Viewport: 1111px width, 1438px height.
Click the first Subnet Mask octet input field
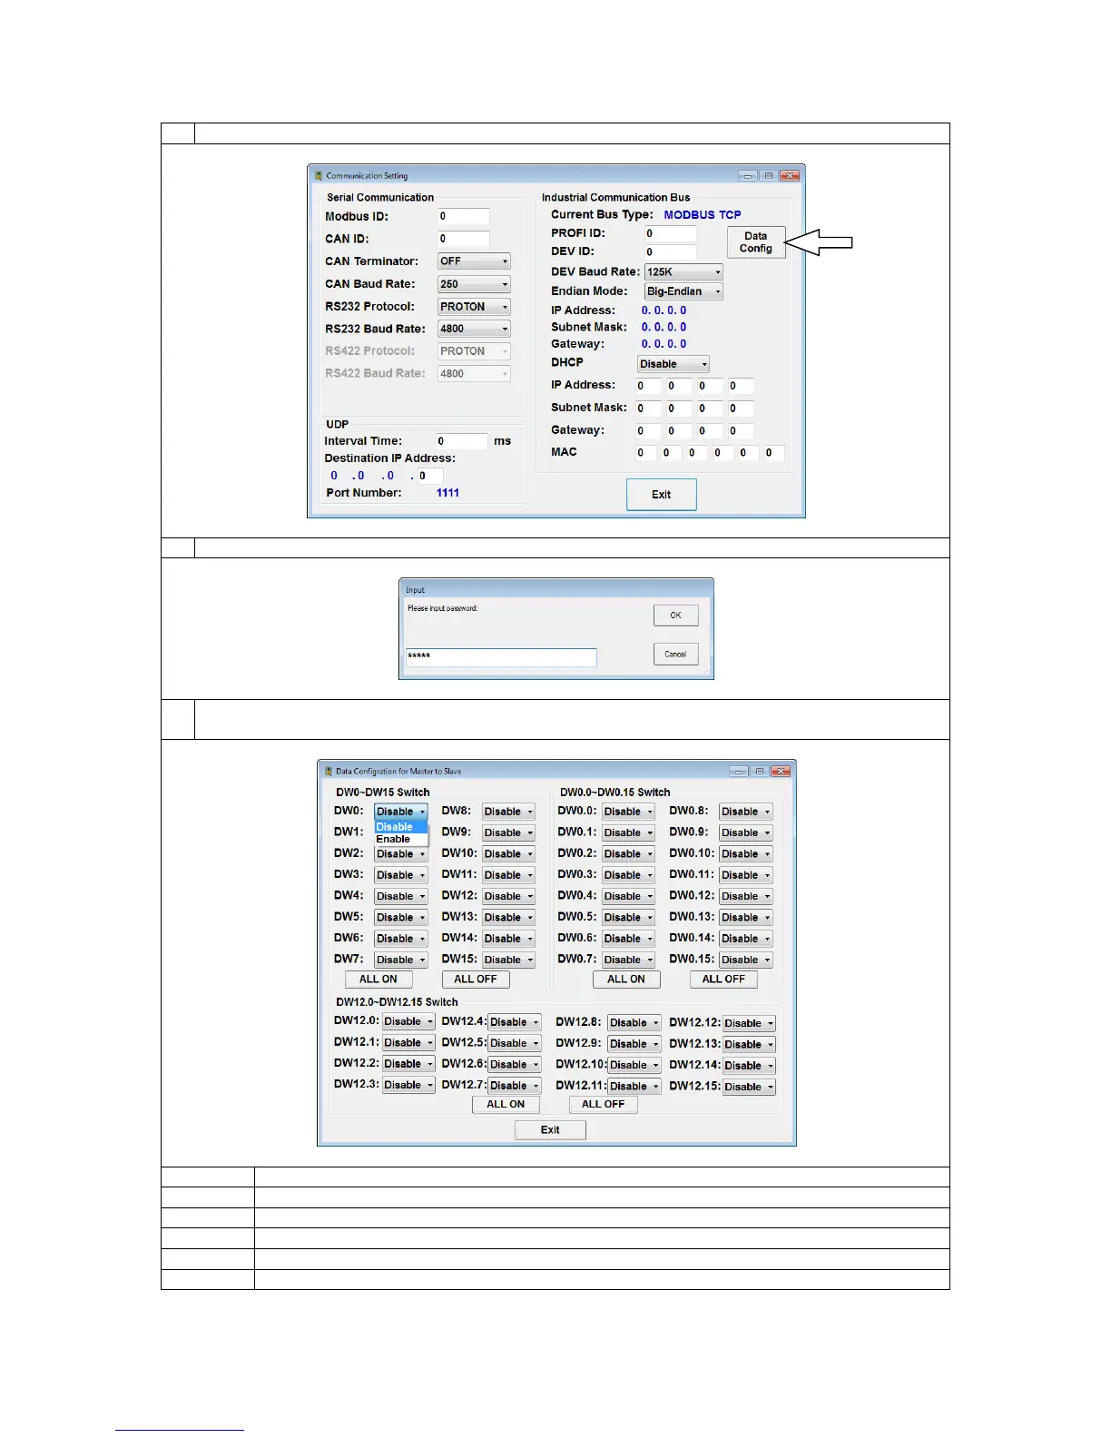tap(647, 409)
